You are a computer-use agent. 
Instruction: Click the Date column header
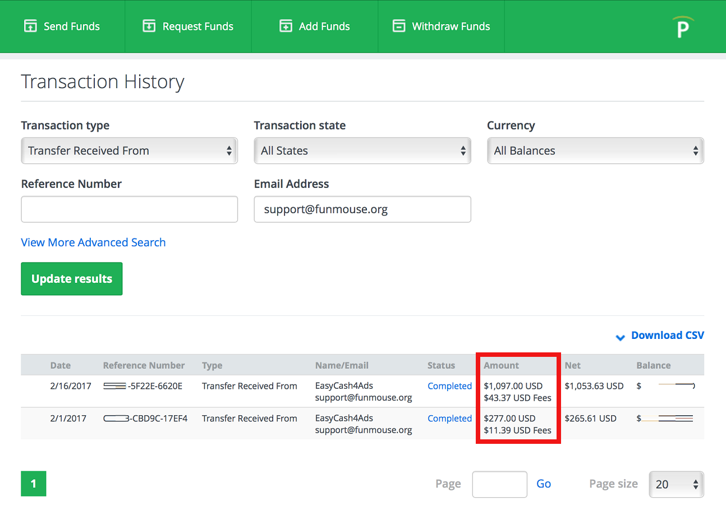click(61, 365)
